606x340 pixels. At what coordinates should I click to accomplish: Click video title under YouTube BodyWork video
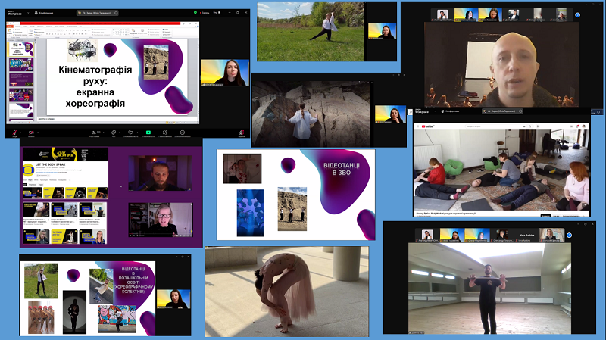[446, 214]
